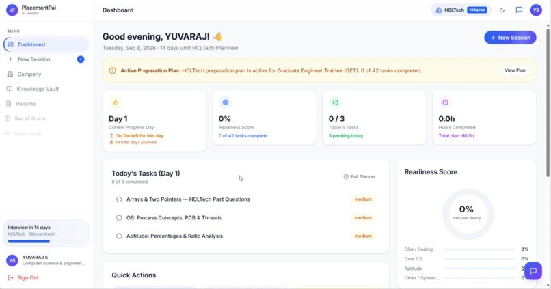Click the YS avatar in sidebar footer
The height and width of the screenshot is (289, 551).
click(12, 260)
